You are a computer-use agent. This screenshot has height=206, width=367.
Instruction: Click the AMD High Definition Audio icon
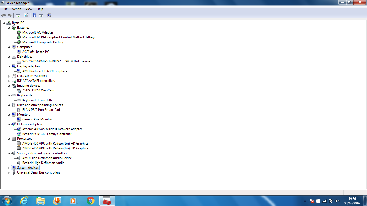point(19,158)
